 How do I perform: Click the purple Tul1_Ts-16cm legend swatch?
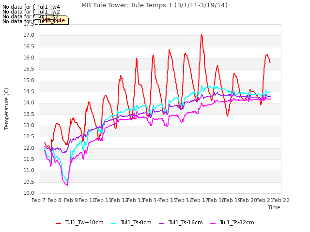(161, 223)
